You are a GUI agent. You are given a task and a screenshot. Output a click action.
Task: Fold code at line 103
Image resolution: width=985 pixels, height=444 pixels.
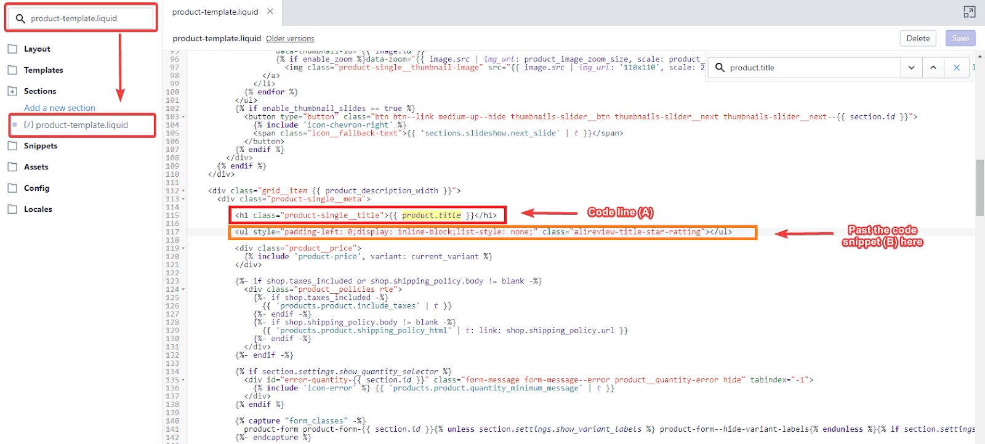[x=183, y=117]
